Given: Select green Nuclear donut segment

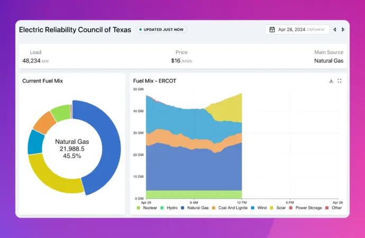Looking at the screenshot, I should [61, 113].
